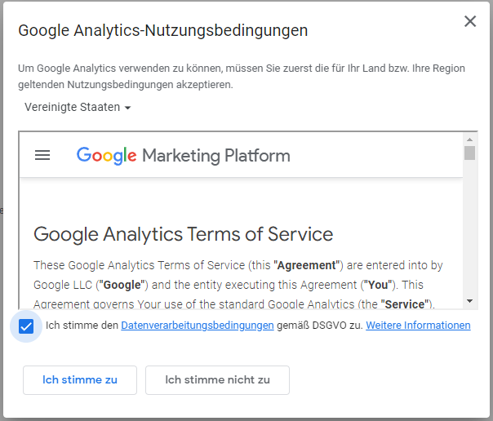This screenshot has width=493, height=421.
Task: Click the scrollbar up arrow in terms frame
Action: 469,140
